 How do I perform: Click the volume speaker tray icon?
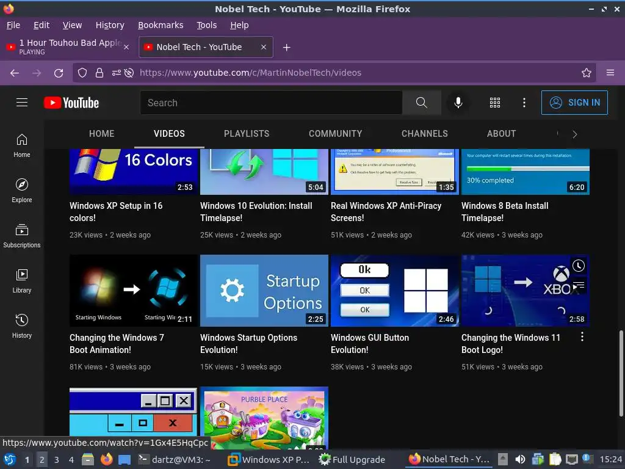520,460
